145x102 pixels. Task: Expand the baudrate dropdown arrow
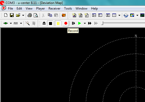pos(21,23)
